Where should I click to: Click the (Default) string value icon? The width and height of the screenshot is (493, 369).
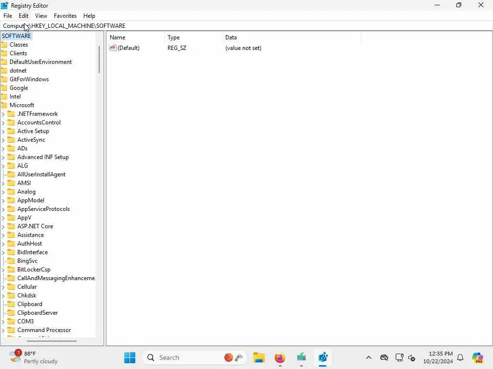pos(113,48)
